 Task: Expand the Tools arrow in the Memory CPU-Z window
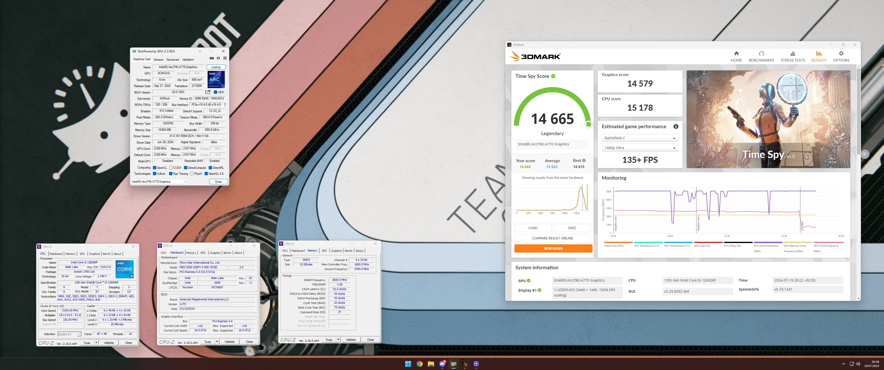click(x=338, y=340)
